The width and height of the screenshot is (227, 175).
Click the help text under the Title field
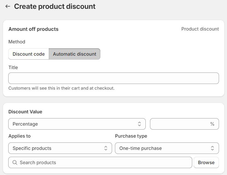click(x=61, y=88)
